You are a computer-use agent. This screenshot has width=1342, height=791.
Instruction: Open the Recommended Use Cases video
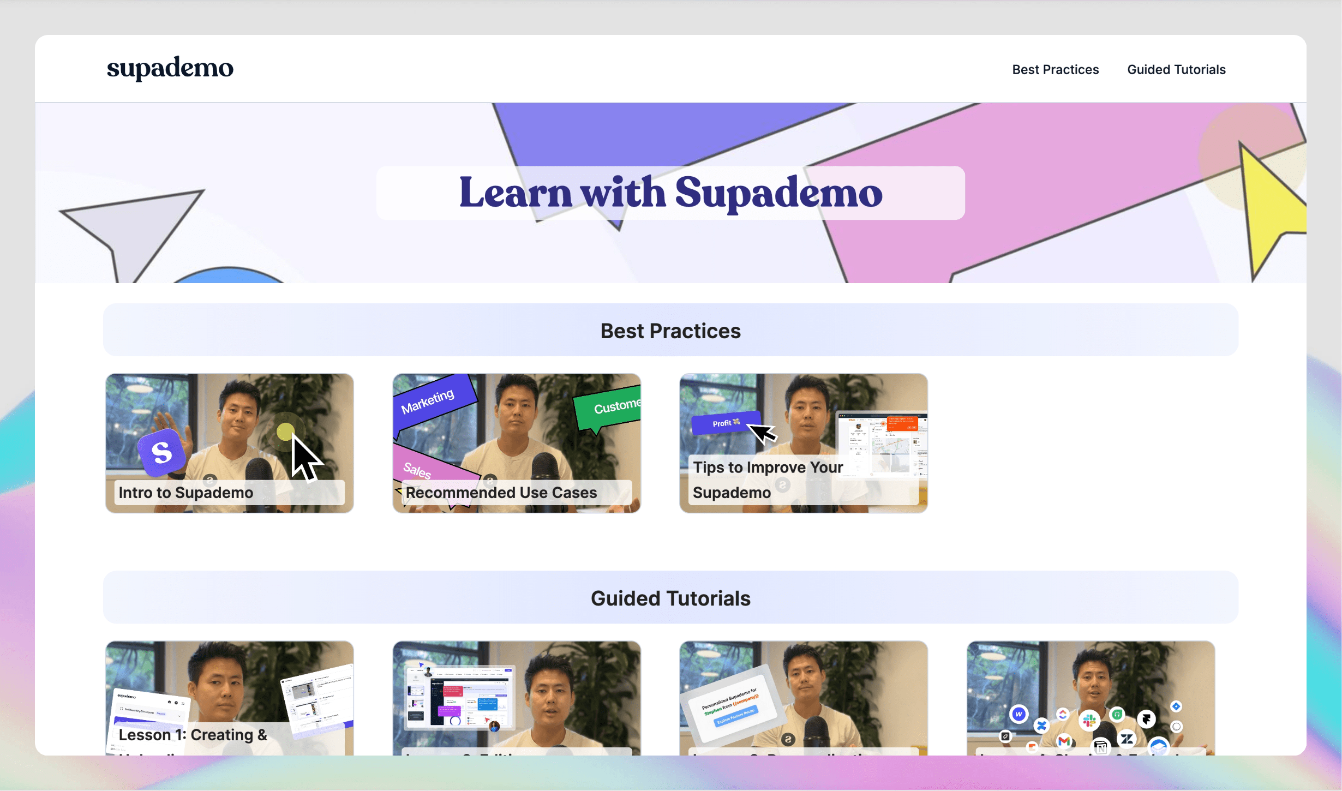(516, 442)
